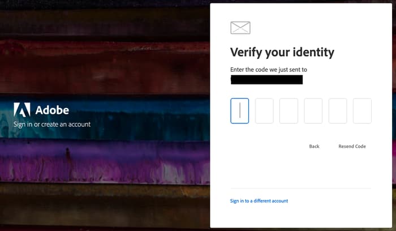Click the red painted stripe in background
The height and width of the screenshot is (231, 396).
105,67
